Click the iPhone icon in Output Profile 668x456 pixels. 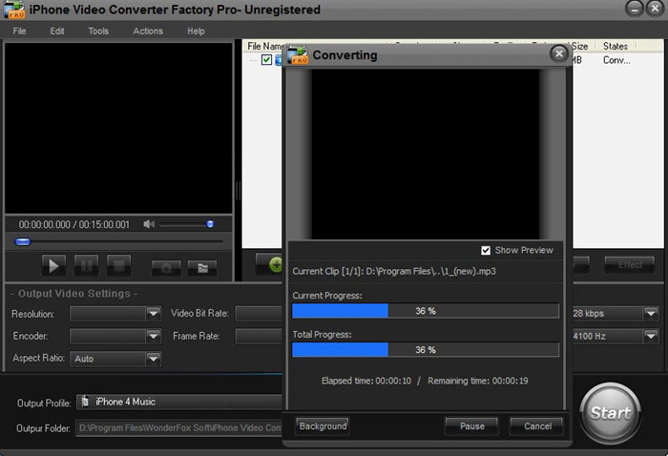point(86,402)
